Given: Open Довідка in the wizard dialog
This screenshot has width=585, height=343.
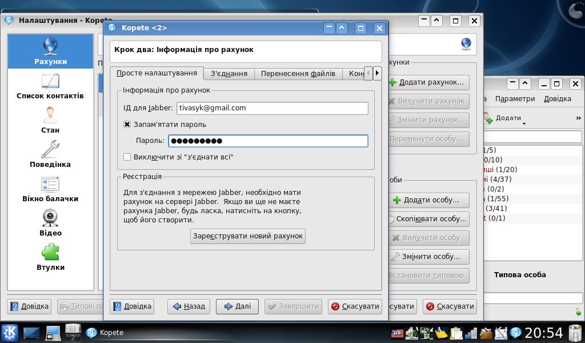Looking at the screenshot, I should (132, 306).
